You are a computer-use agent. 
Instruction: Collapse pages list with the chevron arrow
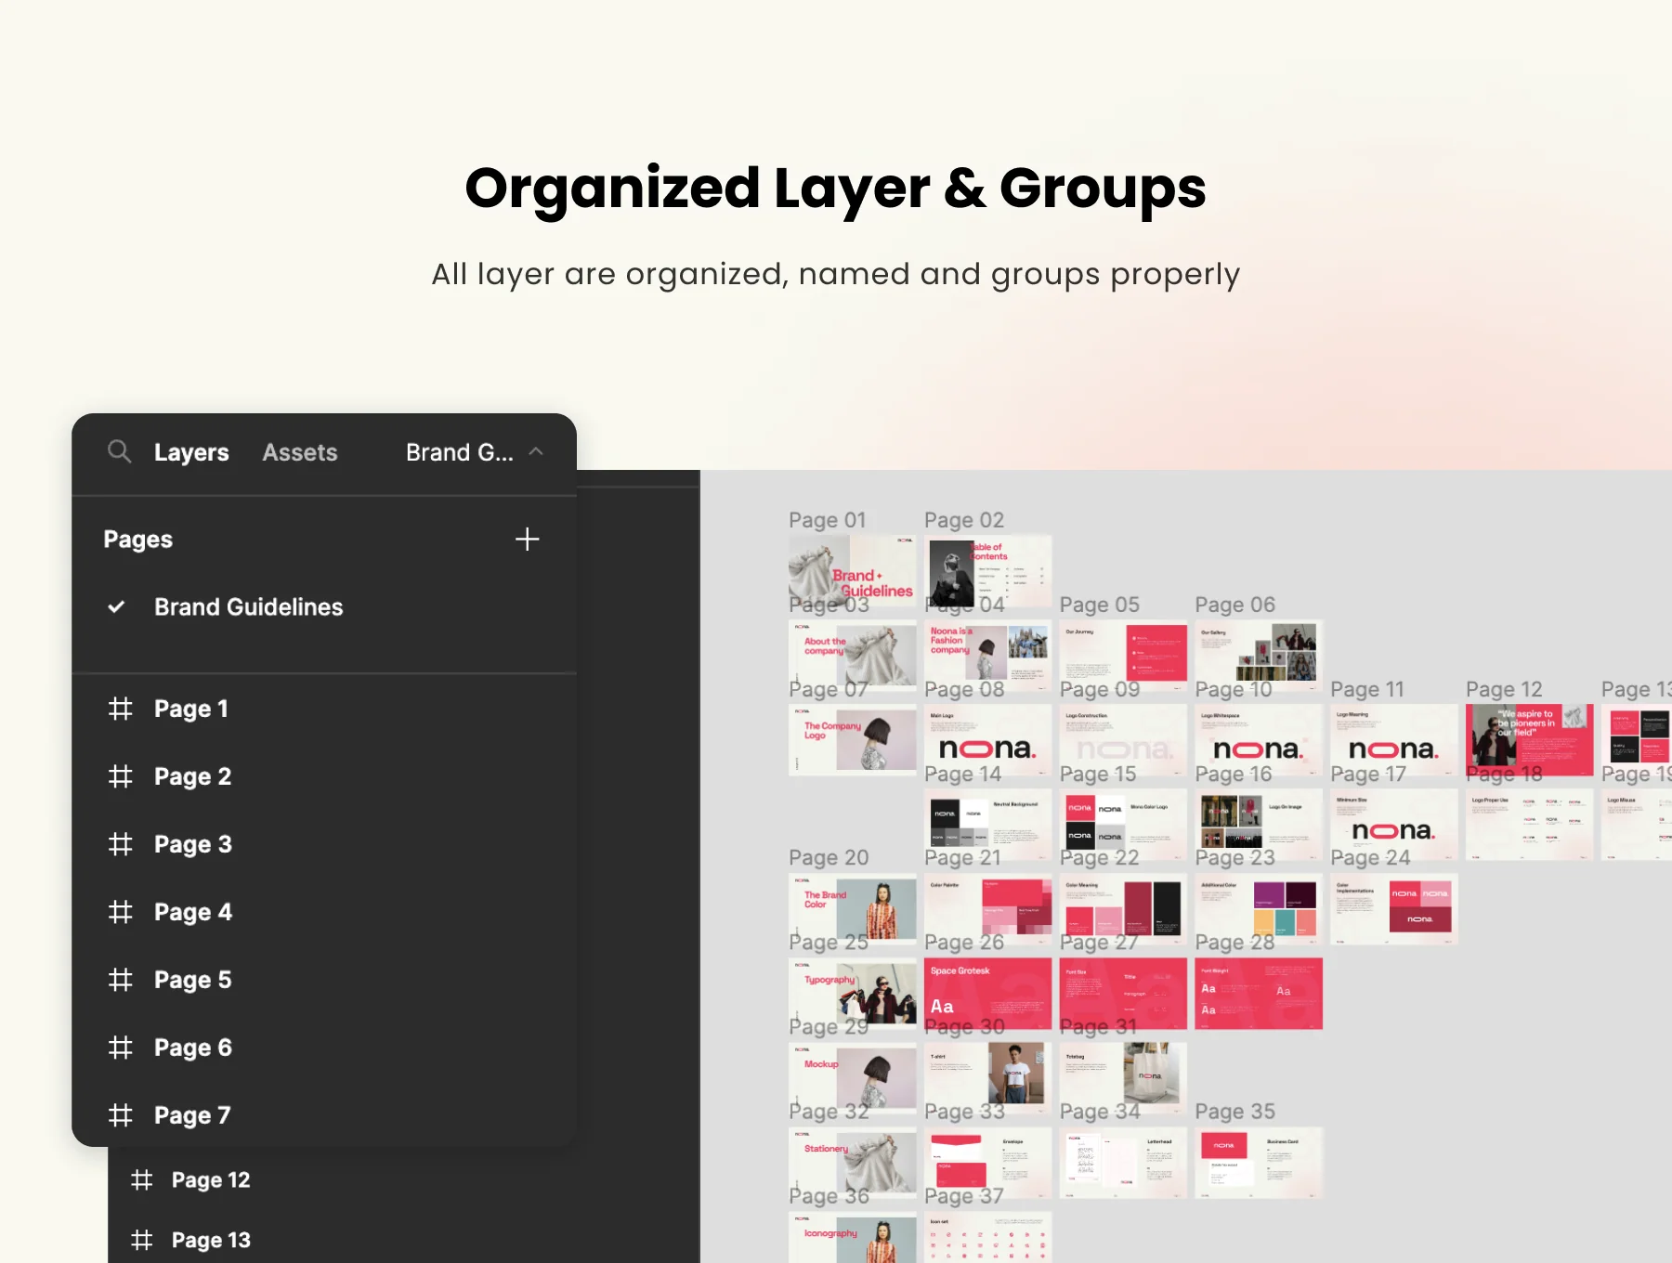pyautogui.click(x=536, y=451)
